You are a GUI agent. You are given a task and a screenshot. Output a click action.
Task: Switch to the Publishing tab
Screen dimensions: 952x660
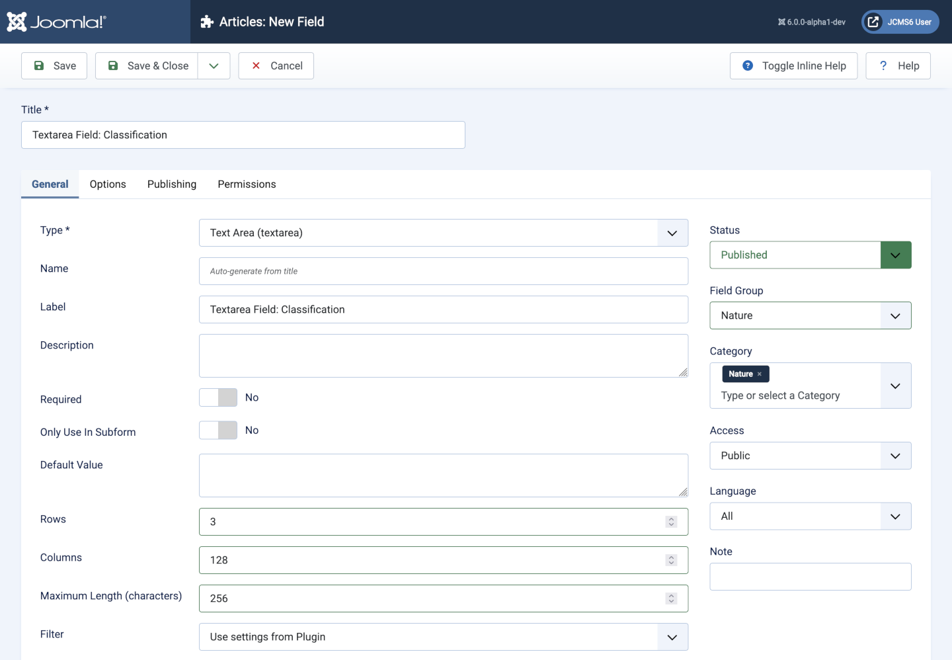click(172, 185)
